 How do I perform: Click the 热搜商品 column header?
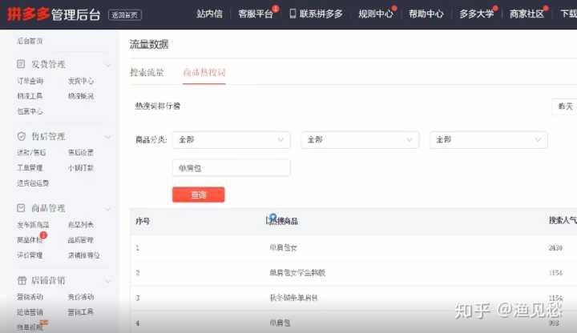click(284, 221)
